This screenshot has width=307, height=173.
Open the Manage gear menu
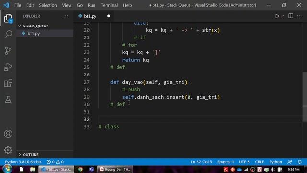(8, 150)
